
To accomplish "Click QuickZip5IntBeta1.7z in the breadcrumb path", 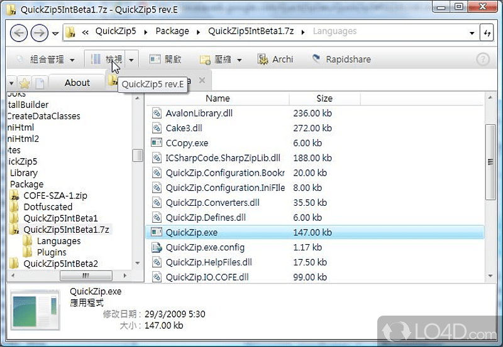I will point(251,31).
